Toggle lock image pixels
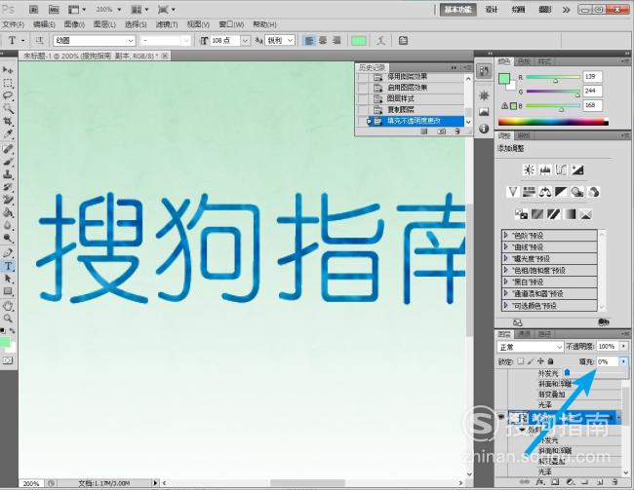The height and width of the screenshot is (490, 634). click(531, 361)
